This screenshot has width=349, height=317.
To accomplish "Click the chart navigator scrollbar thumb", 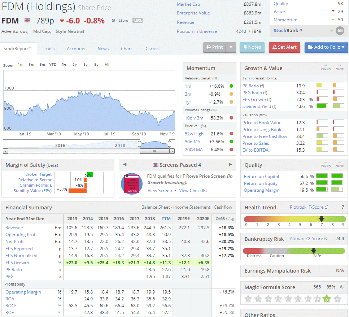I will (x=154, y=151).
